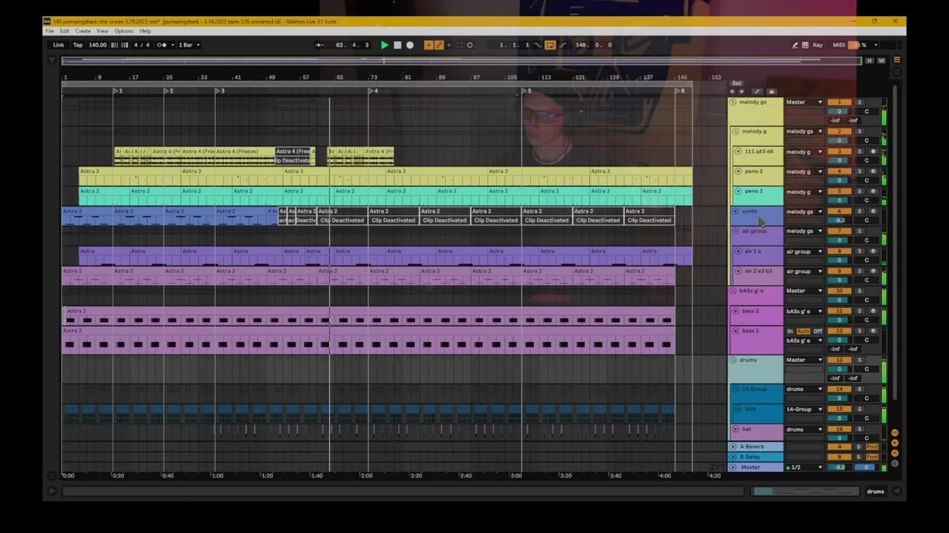Image resolution: width=949 pixels, height=533 pixels.
Task: Set bass 1 monitor to In
Action: point(790,331)
